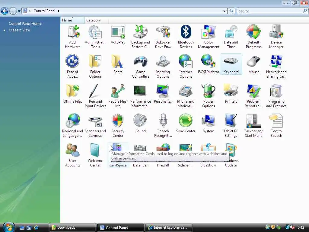Click the Back navigation button
The image size is (309, 232).
coord(5,11)
